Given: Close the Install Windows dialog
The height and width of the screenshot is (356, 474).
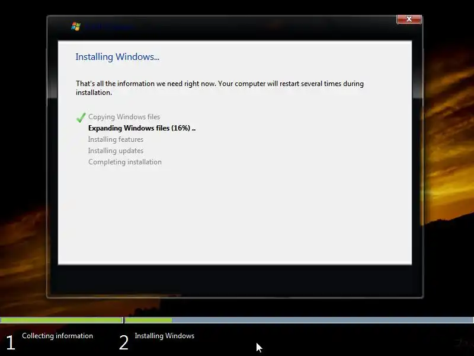Looking at the screenshot, I should (409, 19).
